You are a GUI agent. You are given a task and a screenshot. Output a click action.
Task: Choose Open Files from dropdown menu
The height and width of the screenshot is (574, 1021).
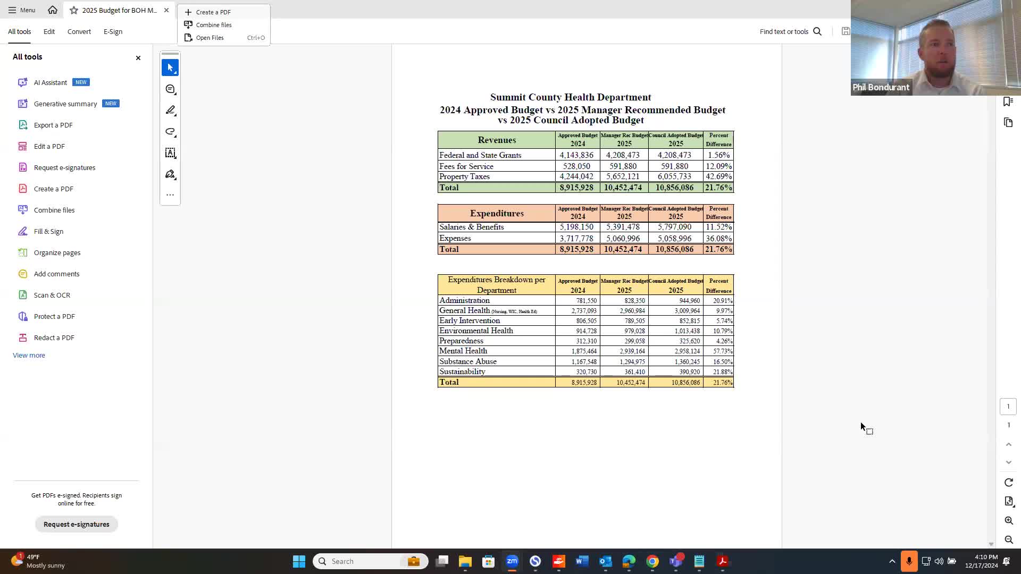(223, 38)
